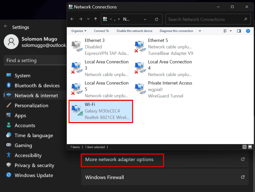The width and height of the screenshot is (255, 192).
Task: Click the Find a setting search box
Action: click(35, 60)
